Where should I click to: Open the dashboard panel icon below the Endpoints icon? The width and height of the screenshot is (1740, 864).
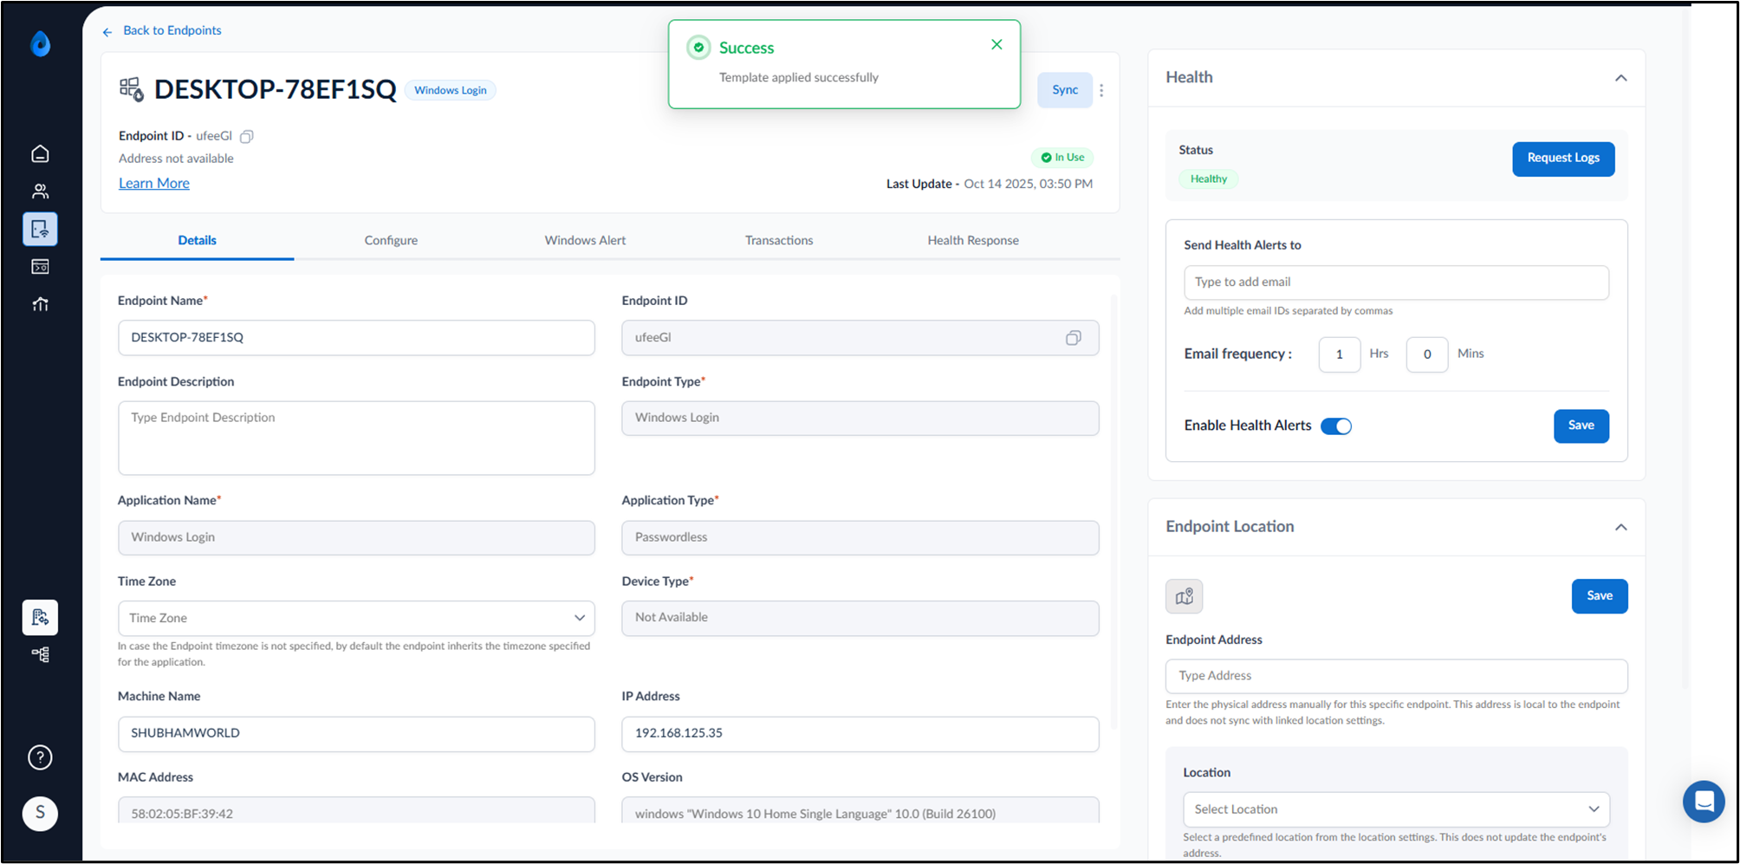[40, 267]
